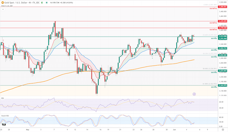Click แนวต้าน text under the 3,439.099 line
Viewport: 228px width, 132px height.
(213, 23)
